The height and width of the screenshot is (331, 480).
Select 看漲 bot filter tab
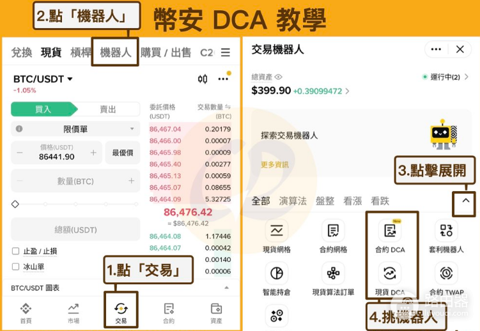click(x=352, y=201)
